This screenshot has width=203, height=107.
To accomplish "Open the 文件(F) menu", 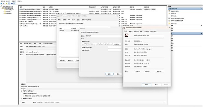I will (3, 1).
